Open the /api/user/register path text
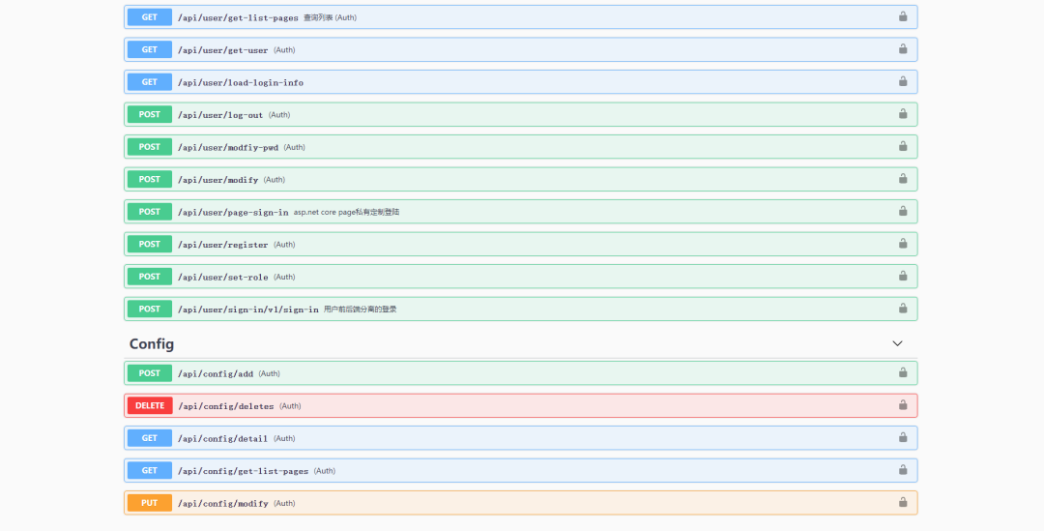 click(x=223, y=245)
